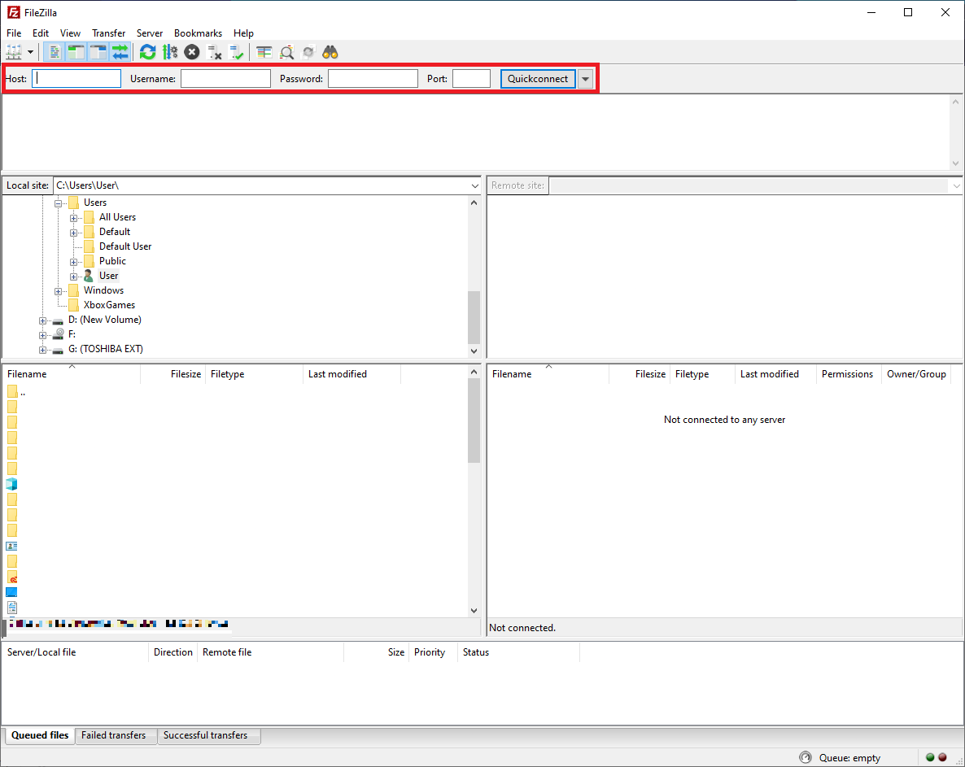Open the Quickconnect history dropdown

[585, 79]
